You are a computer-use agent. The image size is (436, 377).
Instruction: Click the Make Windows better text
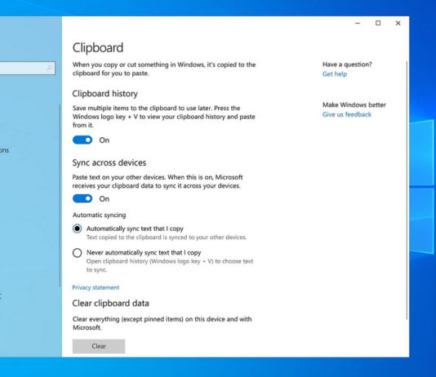pyautogui.click(x=354, y=104)
